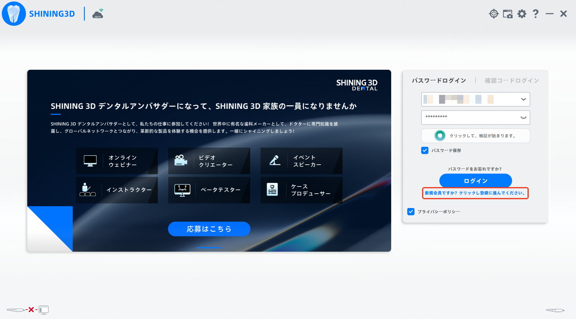Click the ログイン button
Screen dimensions: 576x319
tap(476, 181)
